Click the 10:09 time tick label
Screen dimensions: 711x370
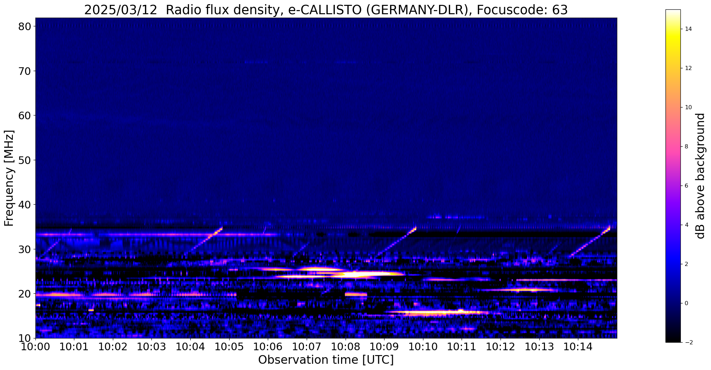point(384,346)
